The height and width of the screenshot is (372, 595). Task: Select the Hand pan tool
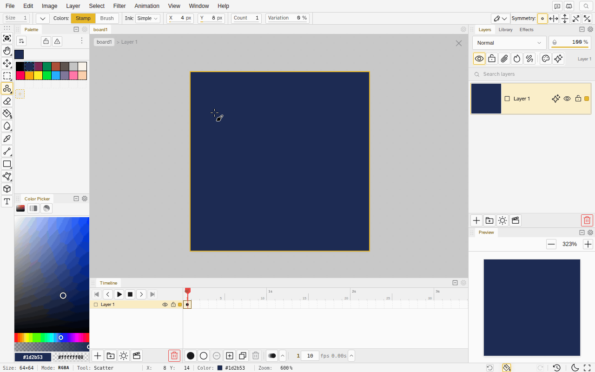7,51
